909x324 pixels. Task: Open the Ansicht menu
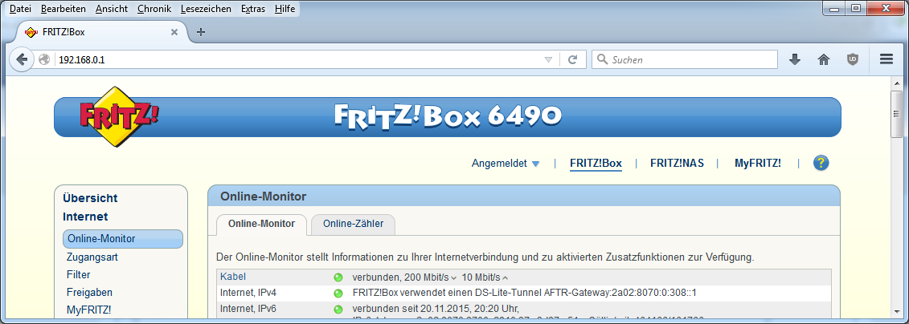[x=112, y=9]
